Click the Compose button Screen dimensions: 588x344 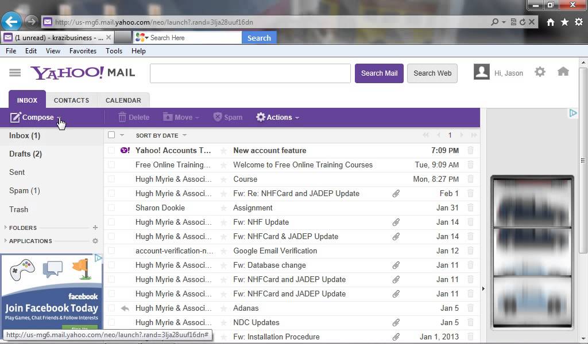point(32,118)
